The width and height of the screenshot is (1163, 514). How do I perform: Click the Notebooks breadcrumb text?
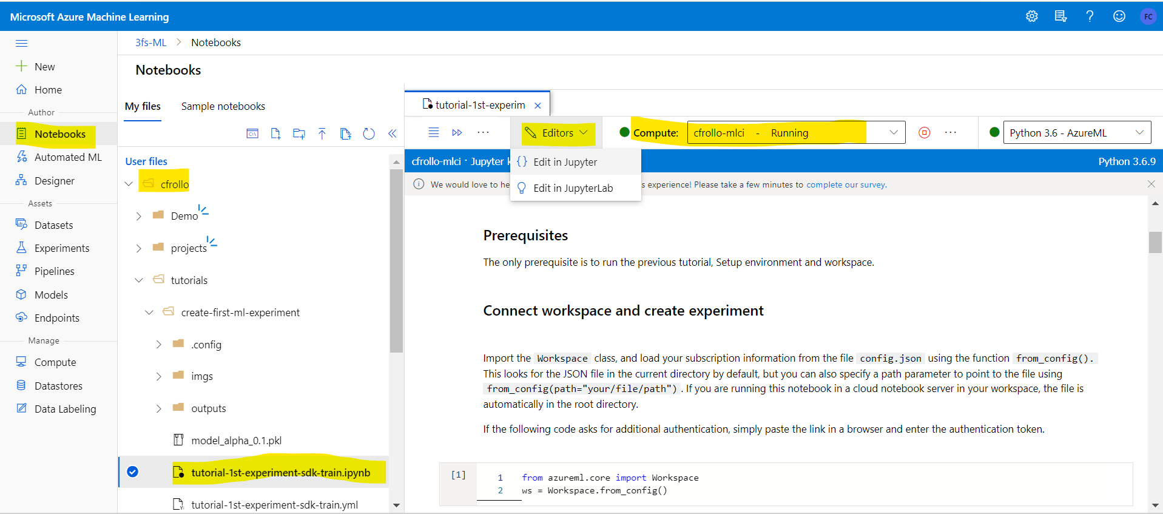pos(216,42)
